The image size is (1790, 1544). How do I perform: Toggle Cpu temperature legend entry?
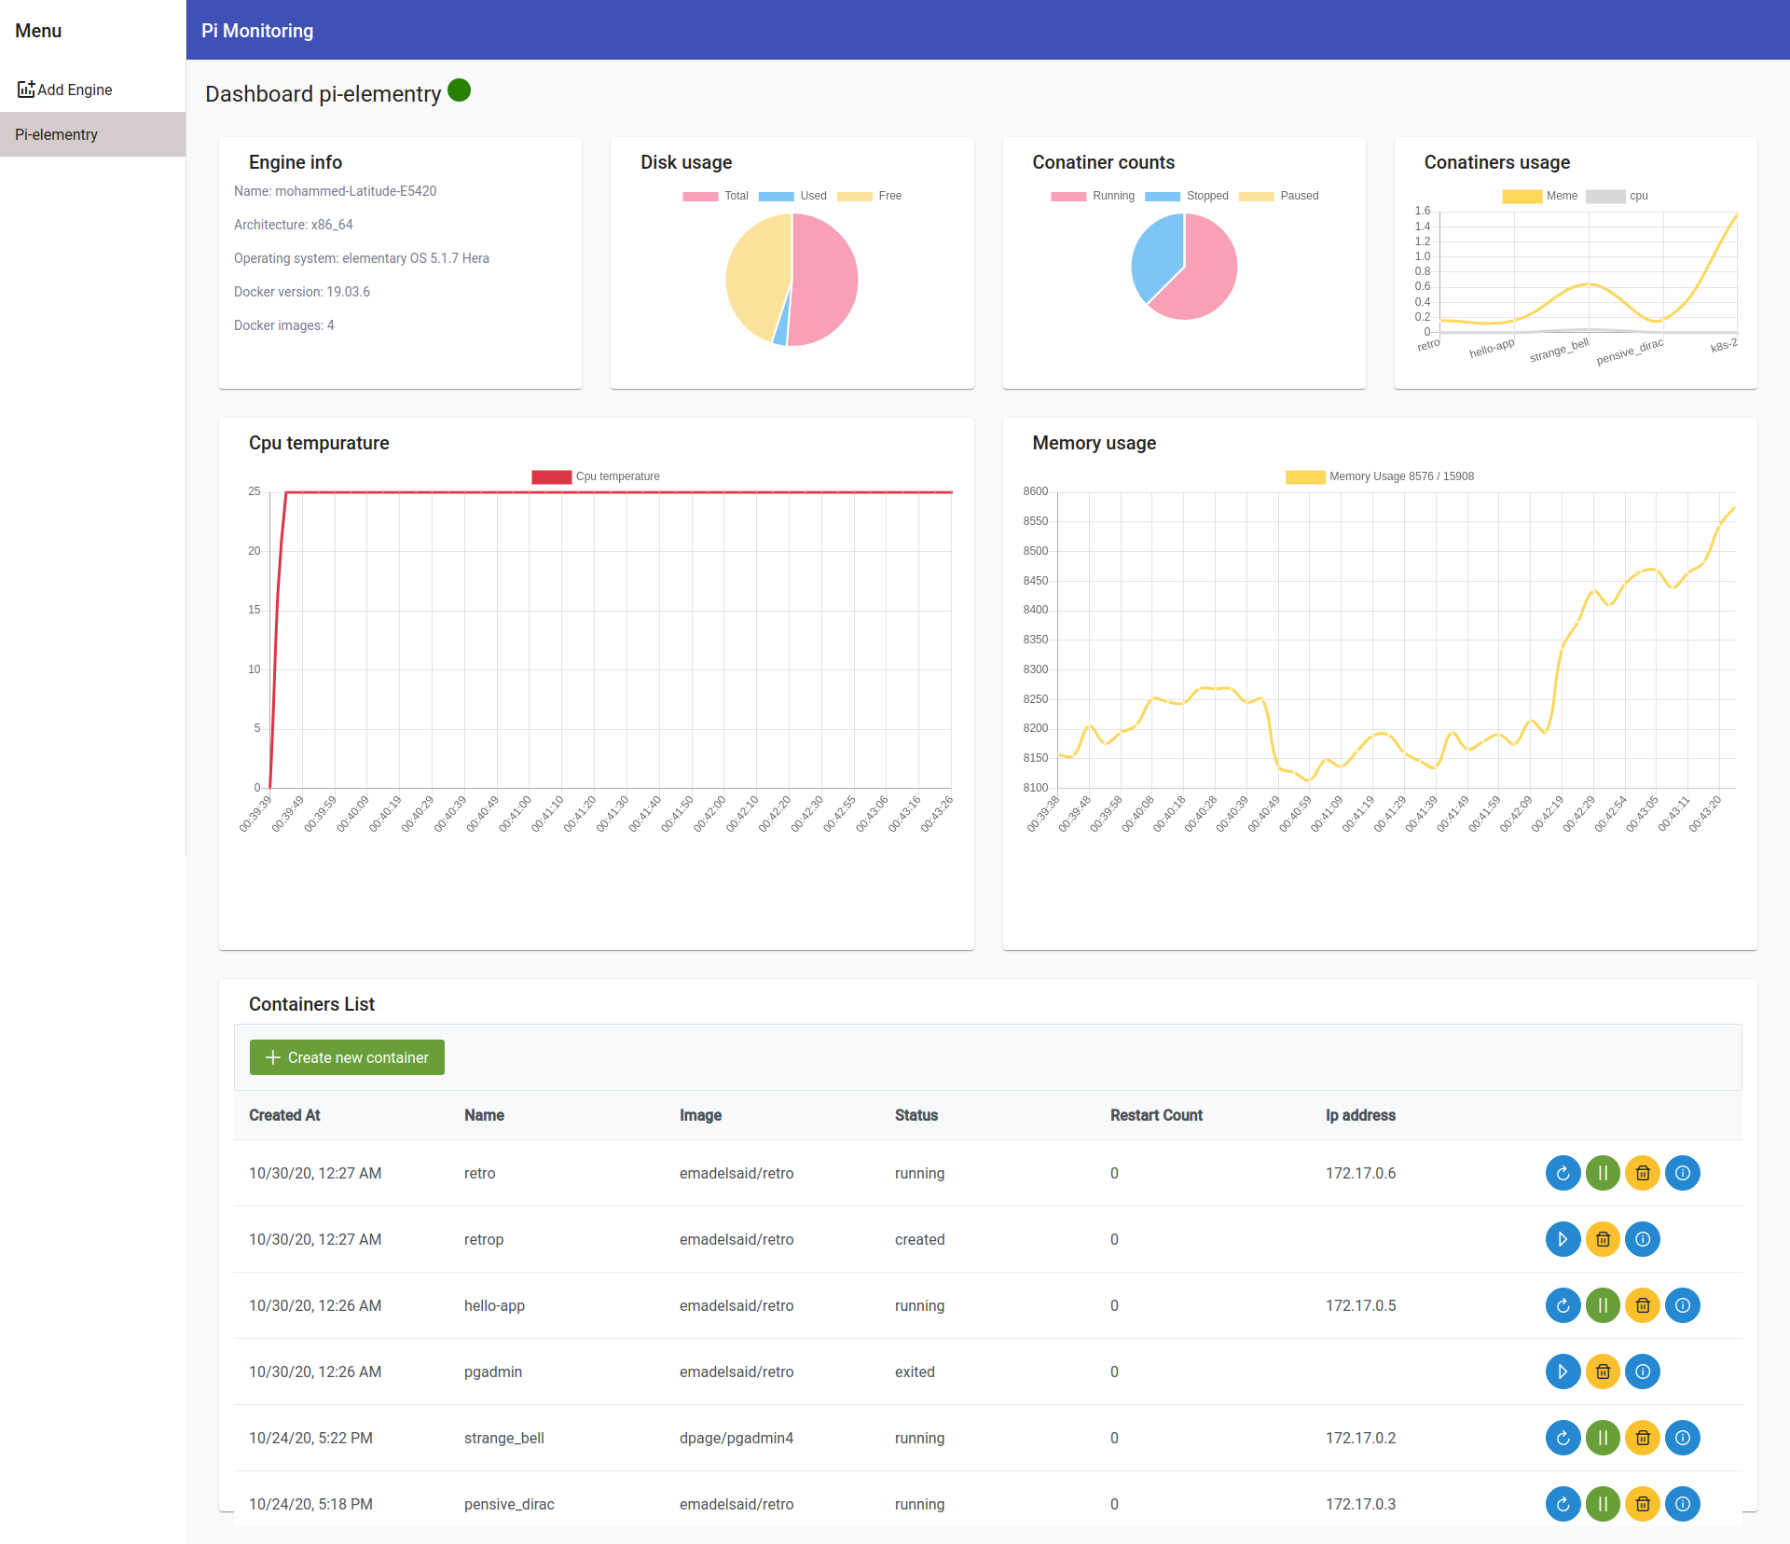(x=596, y=476)
